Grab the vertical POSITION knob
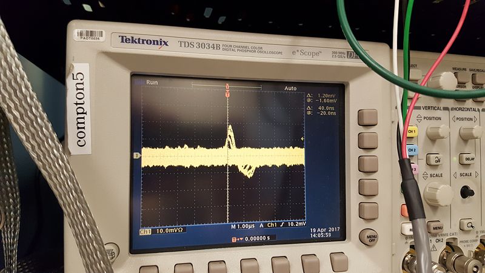Image resolution: width=485 pixels, height=273 pixels. coord(437,132)
